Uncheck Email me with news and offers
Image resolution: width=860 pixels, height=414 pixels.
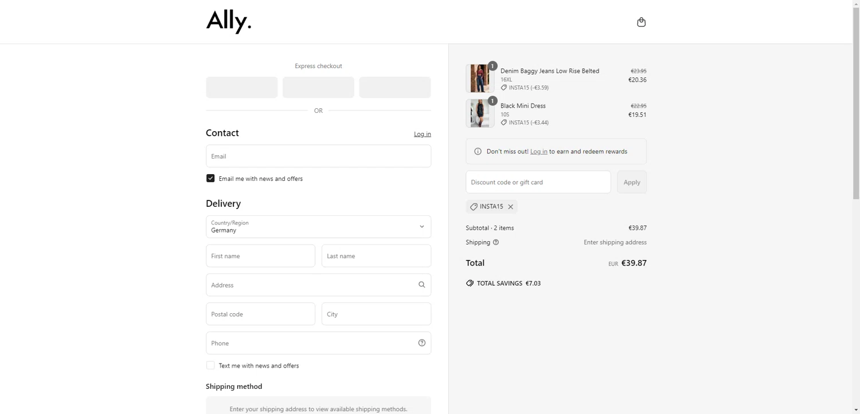pyautogui.click(x=210, y=178)
